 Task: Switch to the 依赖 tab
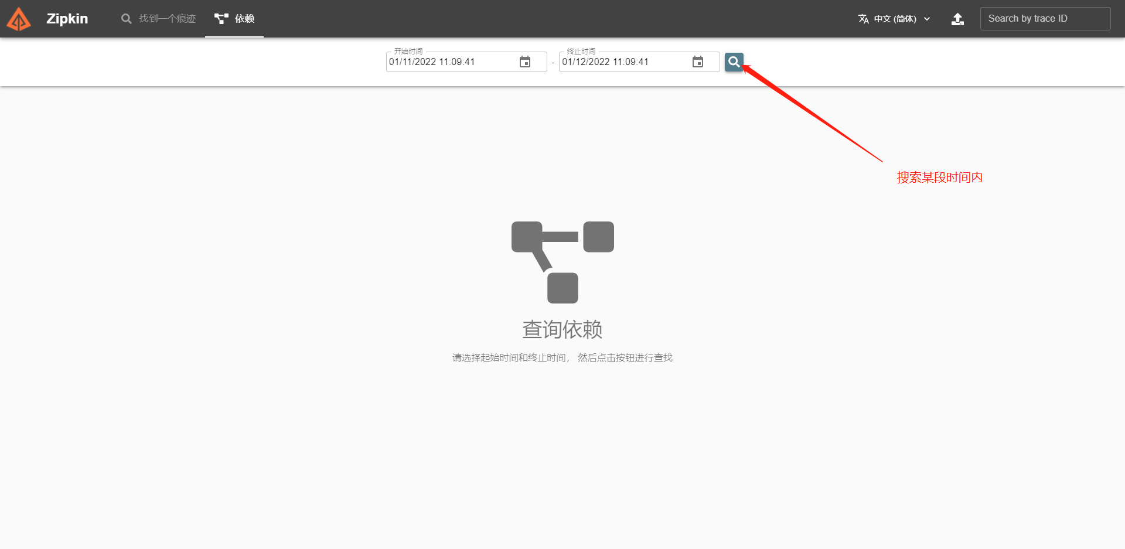(x=234, y=18)
